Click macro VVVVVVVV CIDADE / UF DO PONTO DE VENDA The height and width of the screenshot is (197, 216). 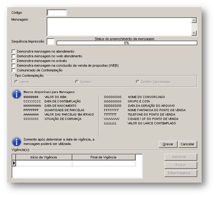click(x=141, y=119)
